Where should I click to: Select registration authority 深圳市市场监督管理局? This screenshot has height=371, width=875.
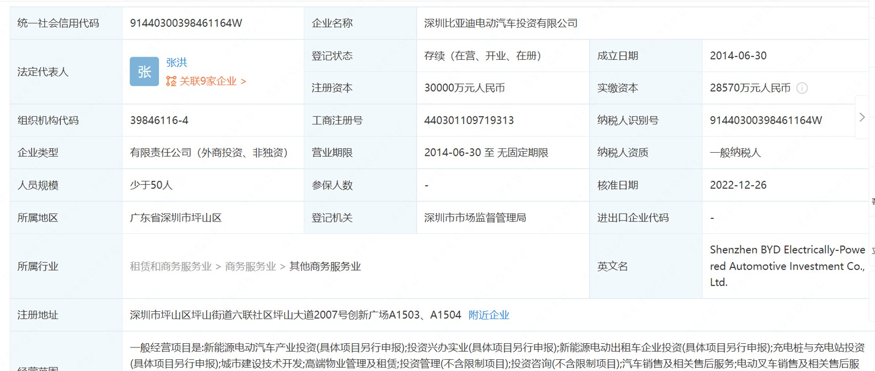click(475, 218)
